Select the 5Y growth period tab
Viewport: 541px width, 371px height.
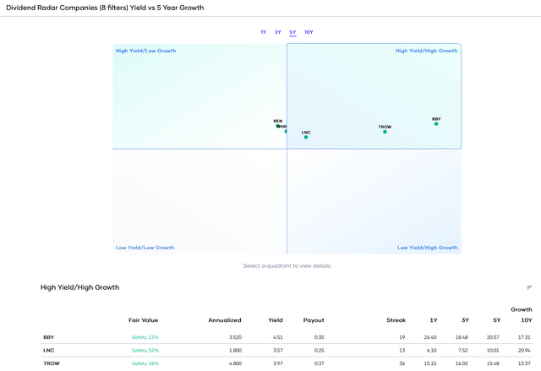(292, 32)
